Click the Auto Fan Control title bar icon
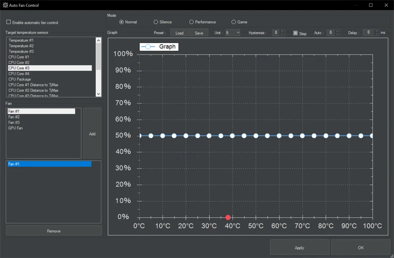The image size is (394, 258). tap(6, 5)
